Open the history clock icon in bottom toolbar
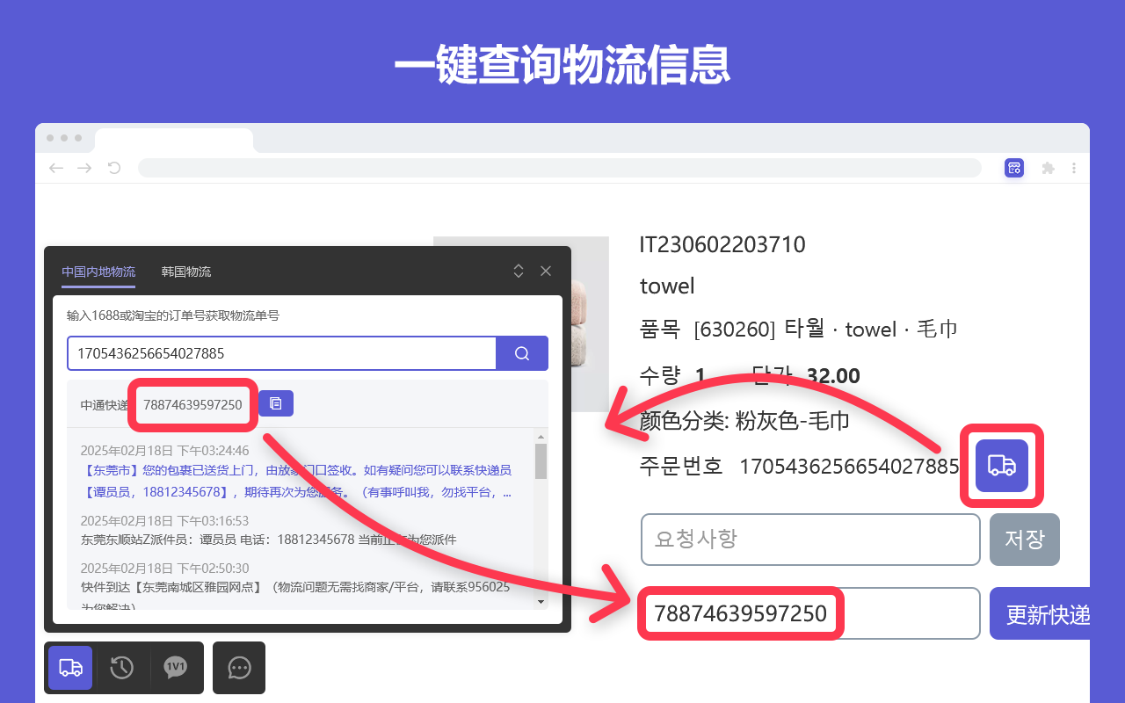 pyautogui.click(x=122, y=668)
